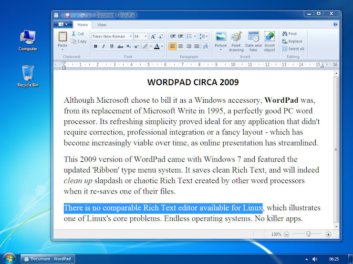353x264 pixels.
Task: Center align the text
Action: click(x=180, y=46)
